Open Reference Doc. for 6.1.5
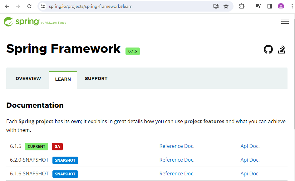This screenshot has height=181, width=295. pyautogui.click(x=177, y=146)
